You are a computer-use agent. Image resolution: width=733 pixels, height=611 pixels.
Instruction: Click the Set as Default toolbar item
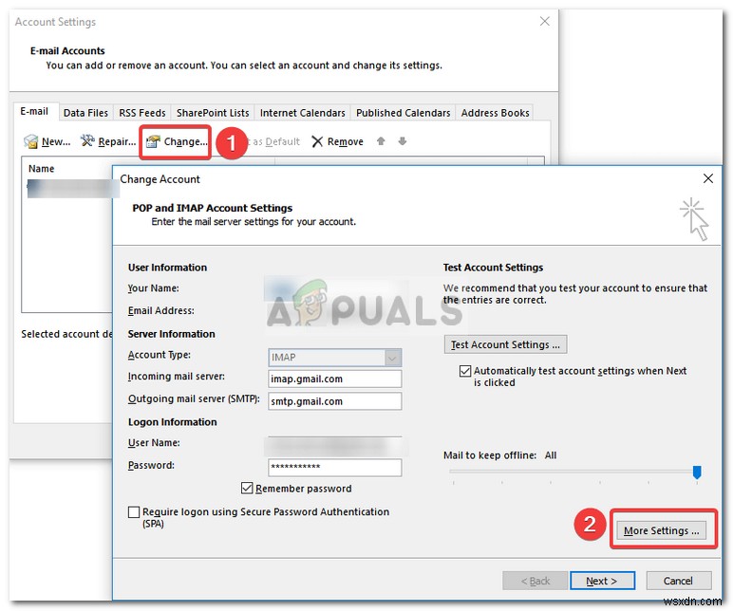coord(275,141)
